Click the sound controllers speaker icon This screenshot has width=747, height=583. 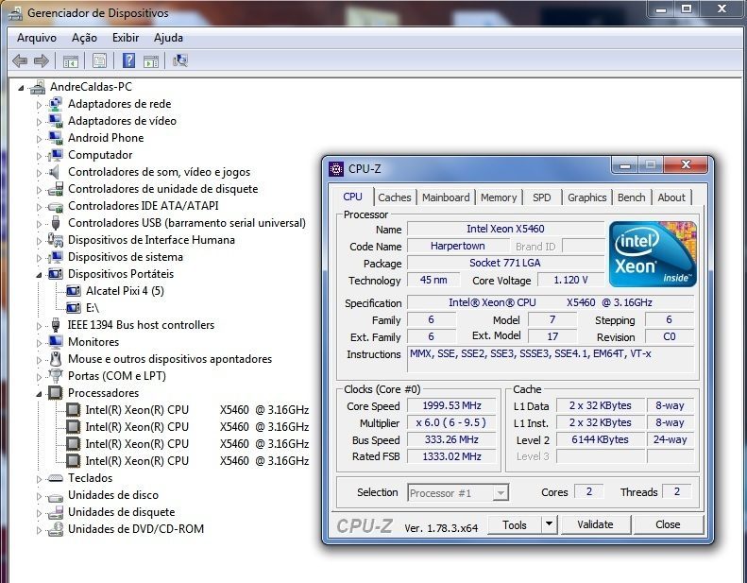click(55, 172)
